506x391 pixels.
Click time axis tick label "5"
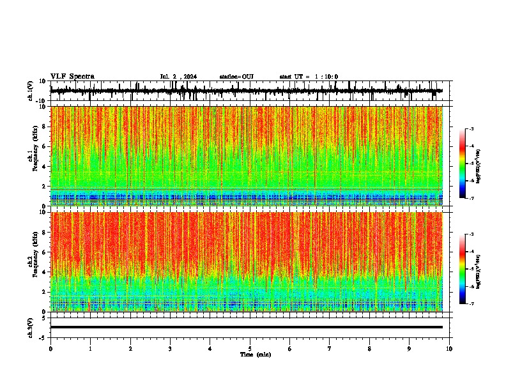click(250, 349)
